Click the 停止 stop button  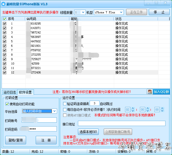point(159,12)
